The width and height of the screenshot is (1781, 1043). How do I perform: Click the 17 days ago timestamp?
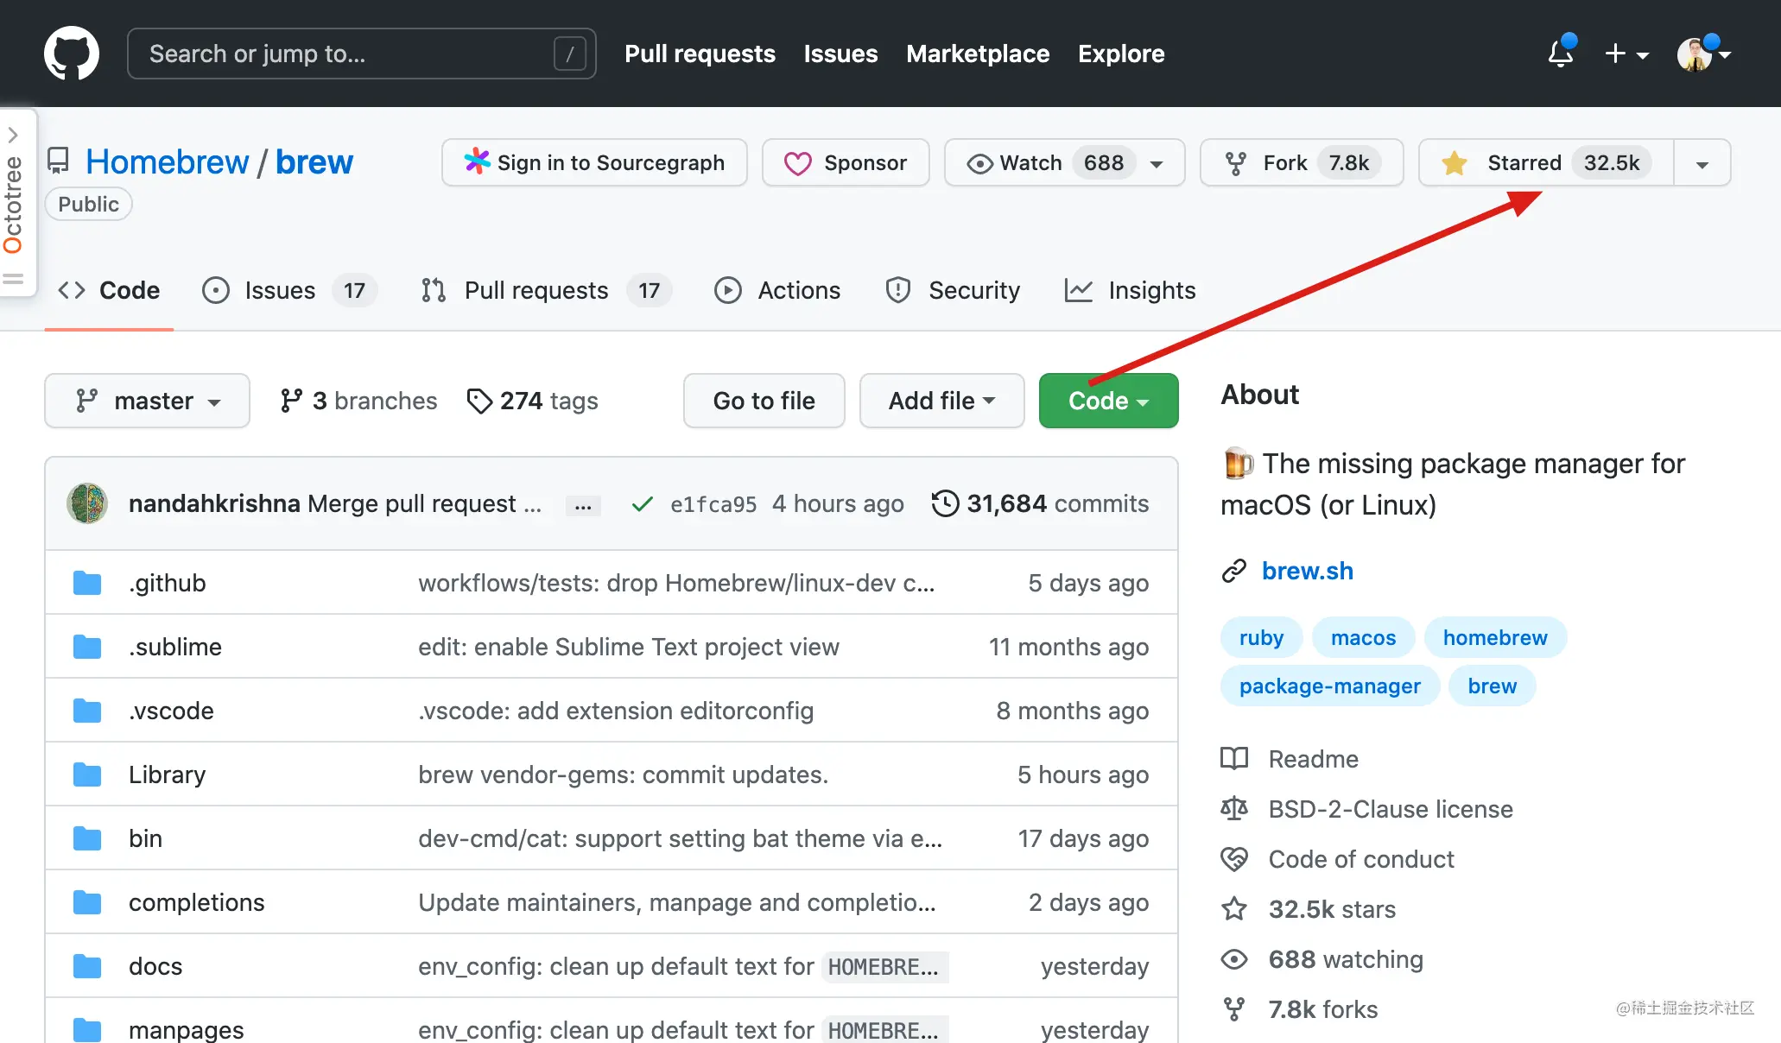click(1083, 838)
